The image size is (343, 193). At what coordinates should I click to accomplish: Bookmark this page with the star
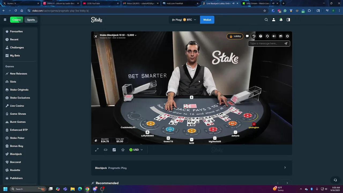pos(264,11)
